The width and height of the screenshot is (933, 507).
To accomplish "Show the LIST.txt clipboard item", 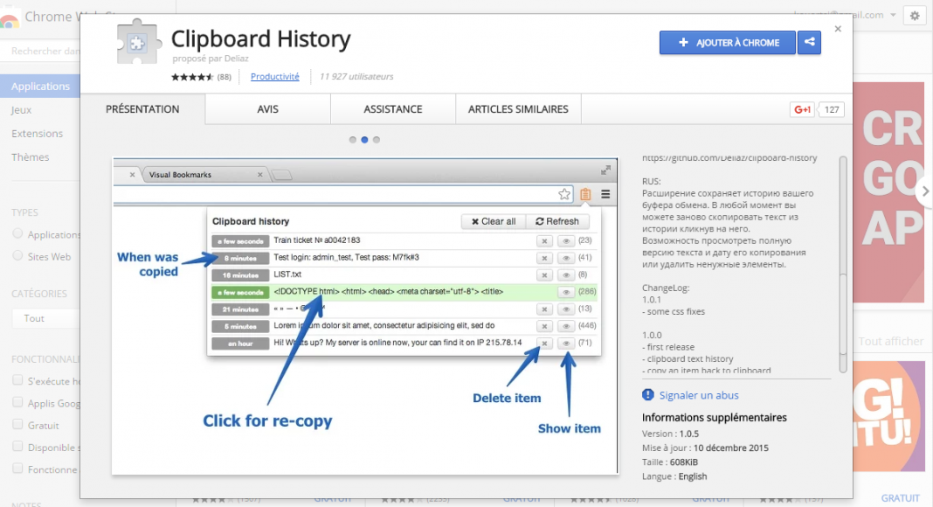I will pos(566,275).
